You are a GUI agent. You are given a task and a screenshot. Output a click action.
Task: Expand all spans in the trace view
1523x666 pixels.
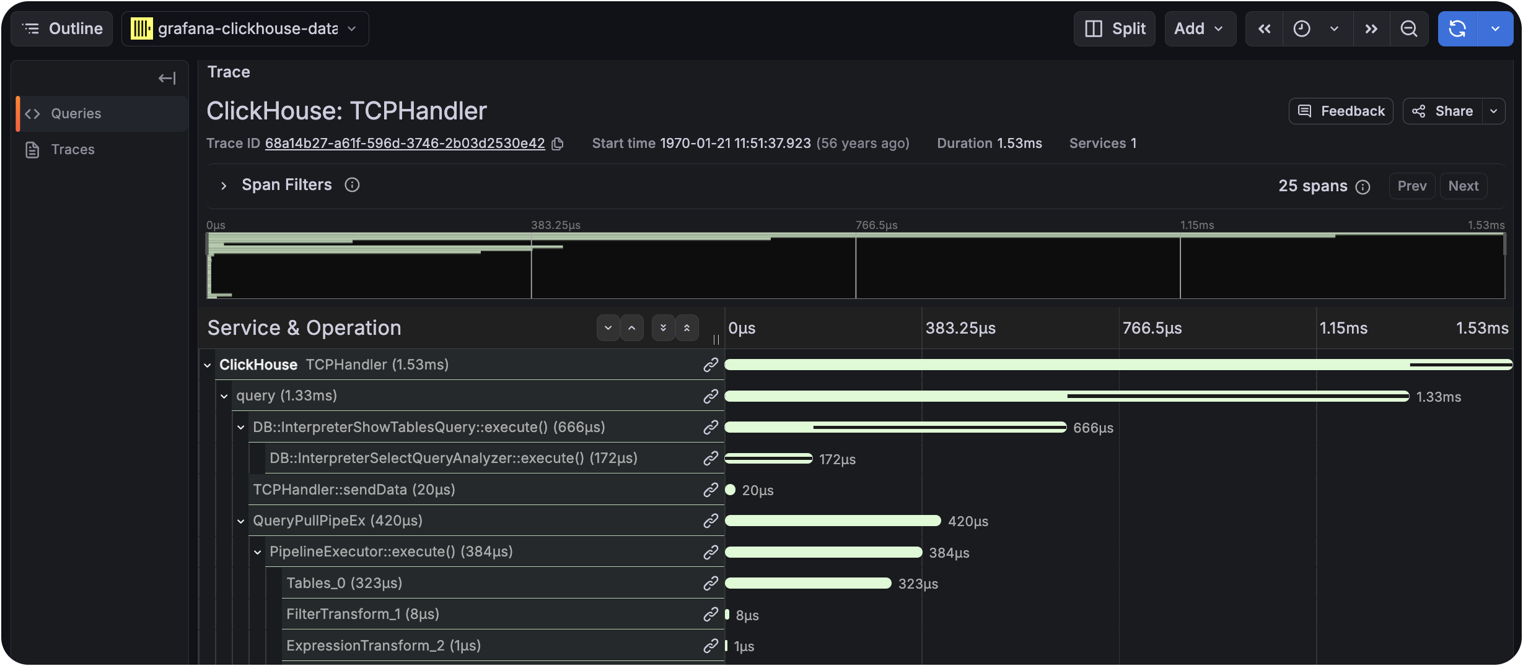coord(662,328)
